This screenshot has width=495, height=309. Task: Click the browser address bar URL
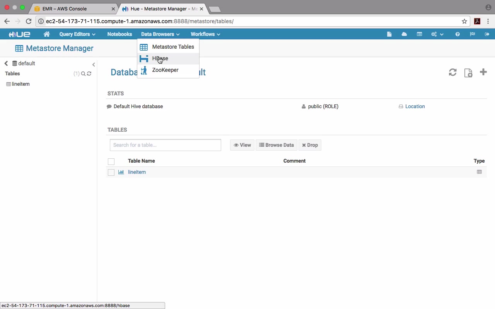[140, 21]
